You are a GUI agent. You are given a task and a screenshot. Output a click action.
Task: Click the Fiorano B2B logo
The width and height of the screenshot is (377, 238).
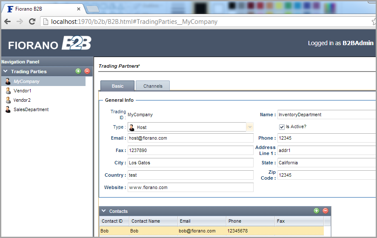click(50, 43)
